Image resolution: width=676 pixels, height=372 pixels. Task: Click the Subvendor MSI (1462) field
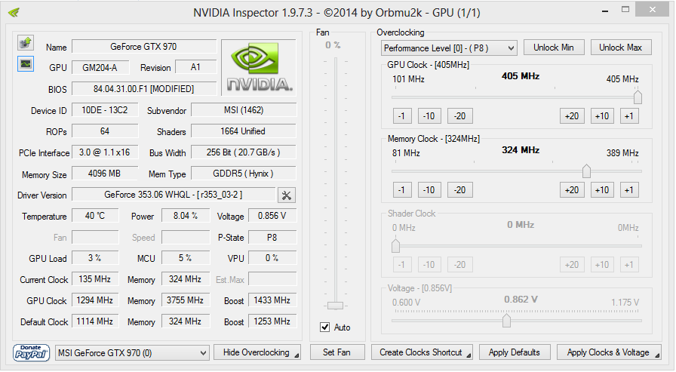pyautogui.click(x=244, y=110)
